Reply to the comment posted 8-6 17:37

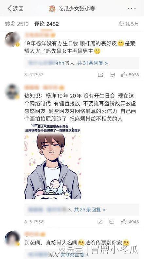[112, 75]
